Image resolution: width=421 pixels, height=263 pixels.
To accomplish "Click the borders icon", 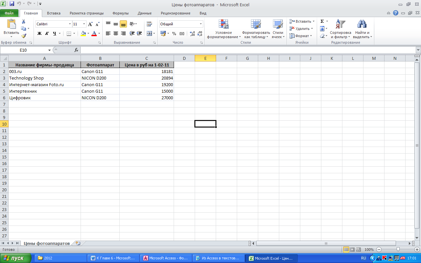I will click(x=69, y=33).
